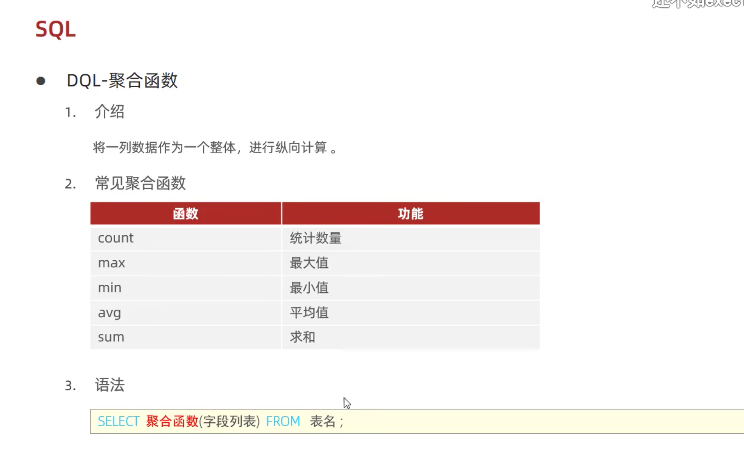Click the count row in the table
Image resolution: width=744 pixels, height=460 pixels.
[x=115, y=238]
